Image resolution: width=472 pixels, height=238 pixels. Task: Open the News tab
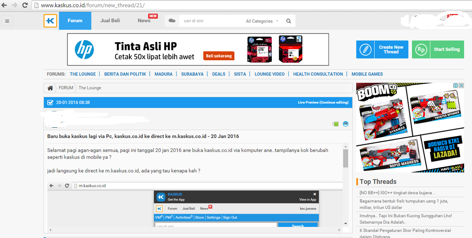(144, 21)
